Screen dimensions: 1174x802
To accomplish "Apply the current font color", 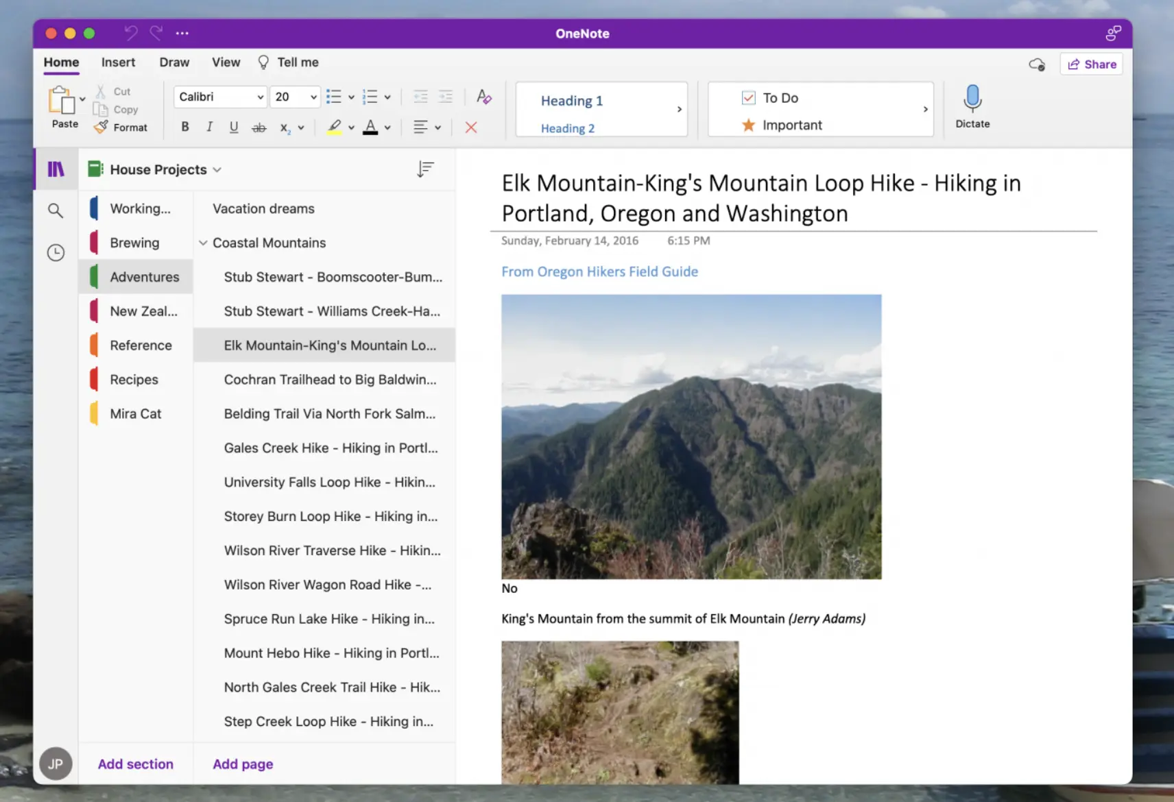I will 370,127.
